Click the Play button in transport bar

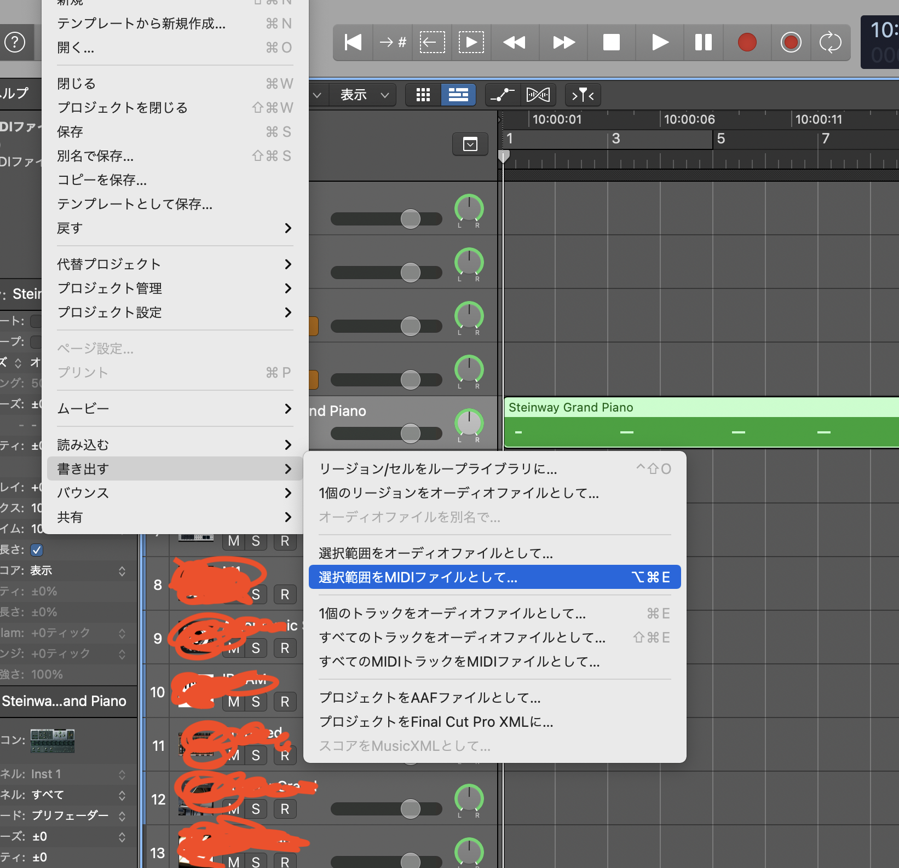[x=660, y=42]
